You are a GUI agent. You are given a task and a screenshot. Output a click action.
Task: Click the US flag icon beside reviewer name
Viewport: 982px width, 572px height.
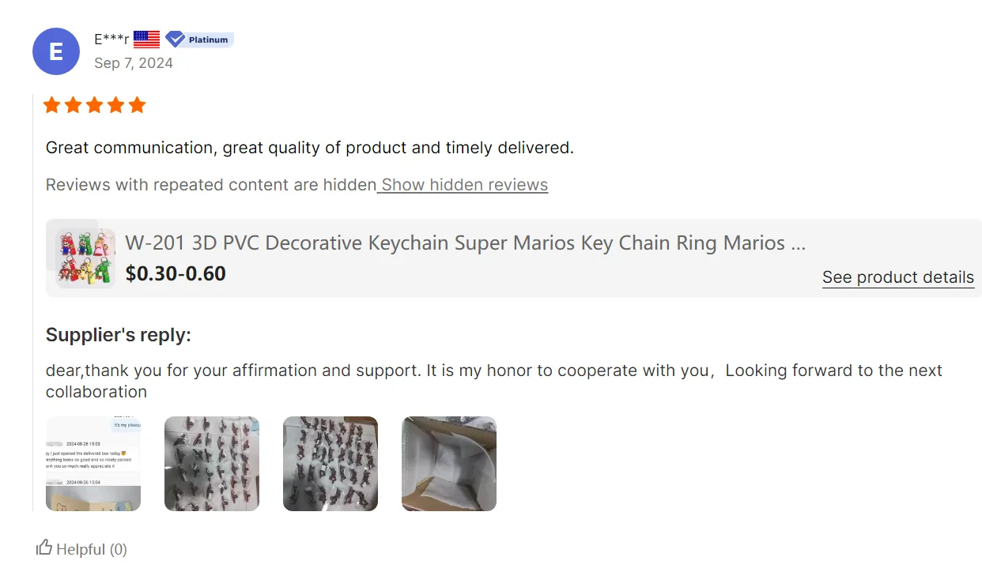[x=146, y=39]
